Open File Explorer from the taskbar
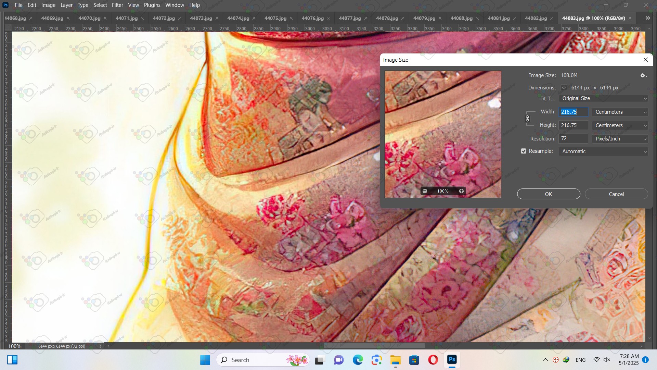The height and width of the screenshot is (370, 657). point(395,360)
